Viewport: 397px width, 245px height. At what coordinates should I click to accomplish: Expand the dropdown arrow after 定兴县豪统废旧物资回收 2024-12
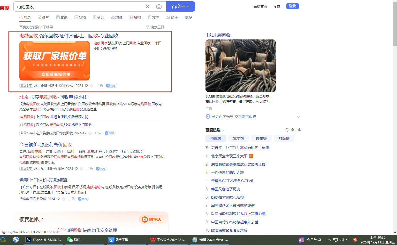point(90,133)
